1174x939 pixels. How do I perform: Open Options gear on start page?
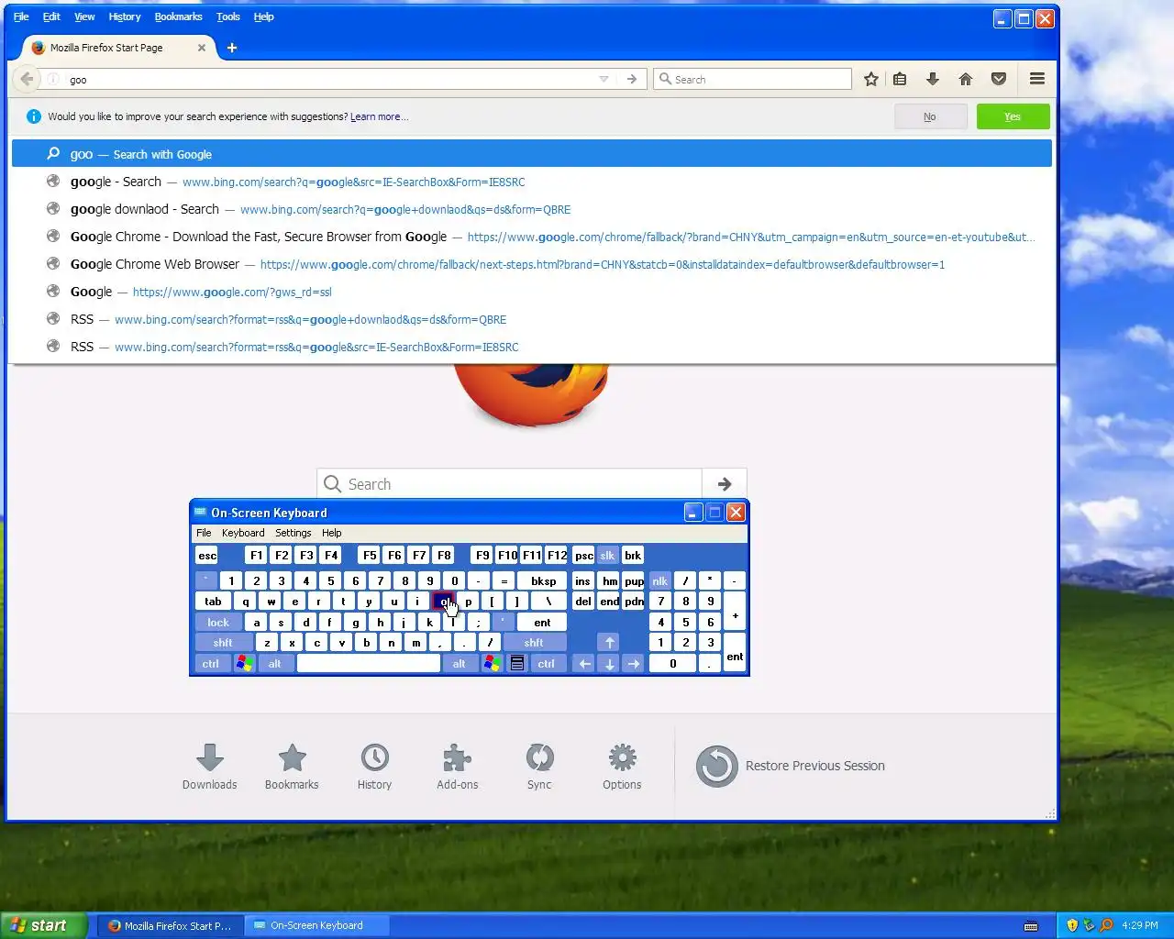point(622,767)
